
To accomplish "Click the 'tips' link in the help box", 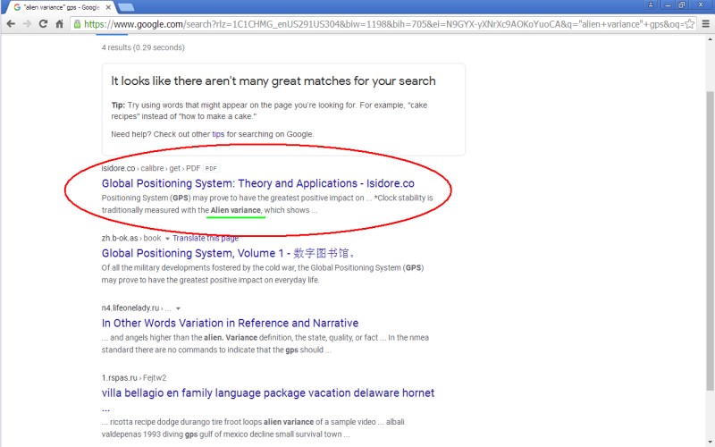I will (x=218, y=134).
